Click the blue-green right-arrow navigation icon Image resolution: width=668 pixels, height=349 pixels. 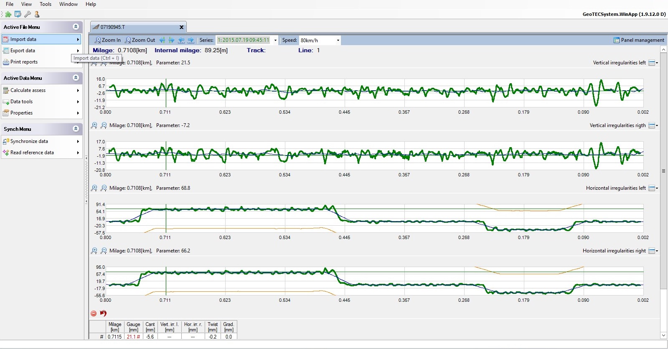coord(171,40)
